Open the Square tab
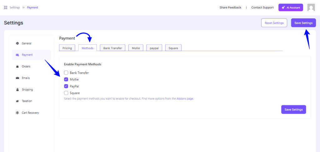 pyautogui.click(x=173, y=48)
